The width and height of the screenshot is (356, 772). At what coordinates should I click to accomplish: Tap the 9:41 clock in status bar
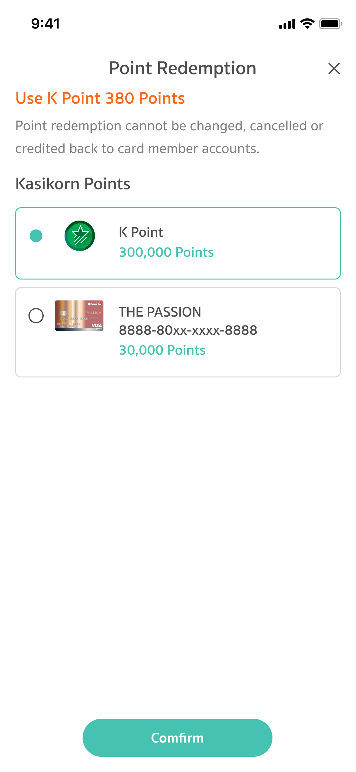coord(46,24)
